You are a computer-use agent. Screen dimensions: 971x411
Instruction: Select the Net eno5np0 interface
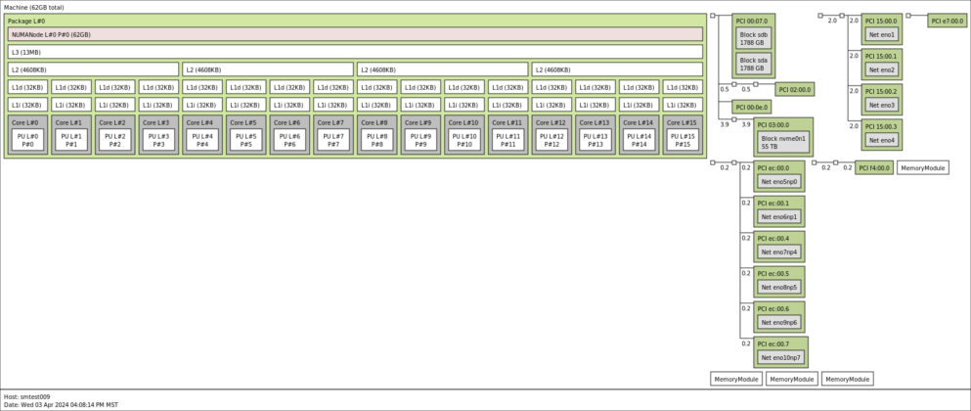click(x=779, y=182)
